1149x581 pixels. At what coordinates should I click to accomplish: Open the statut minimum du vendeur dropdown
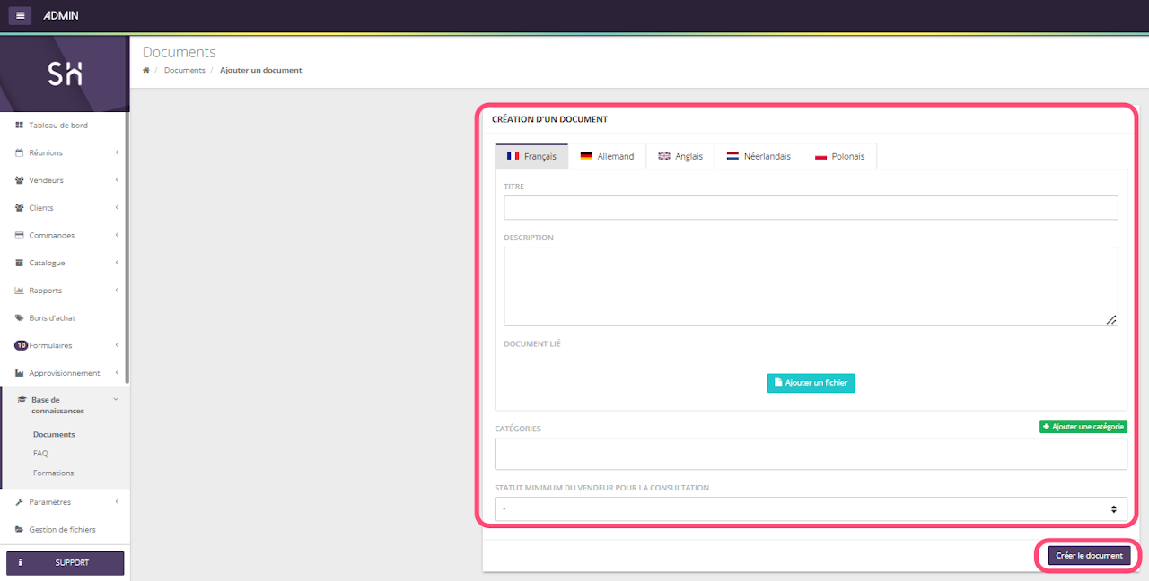pos(810,509)
